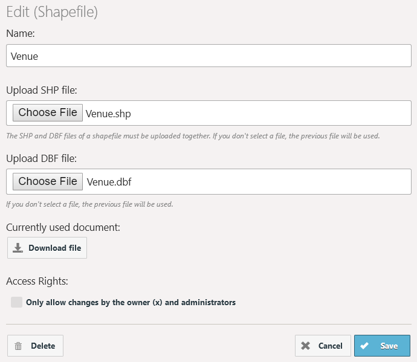Image resolution: width=417 pixels, height=362 pixels.
Task: Choose File for the SHP upload
Action: [x=48, y=112]
